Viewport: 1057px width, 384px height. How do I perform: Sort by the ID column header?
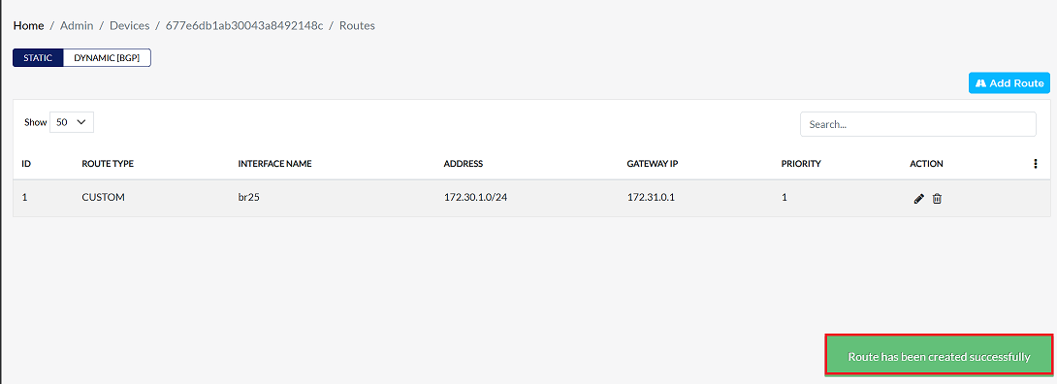[x=25, y=164]
